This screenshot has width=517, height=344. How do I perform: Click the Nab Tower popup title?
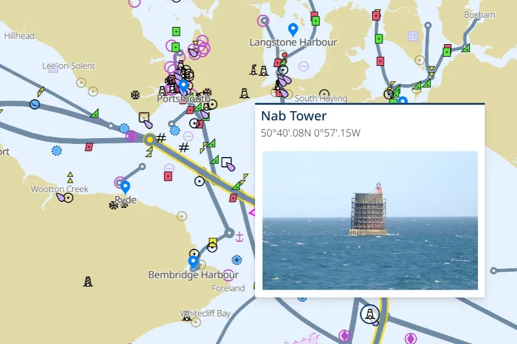[294, 116]
